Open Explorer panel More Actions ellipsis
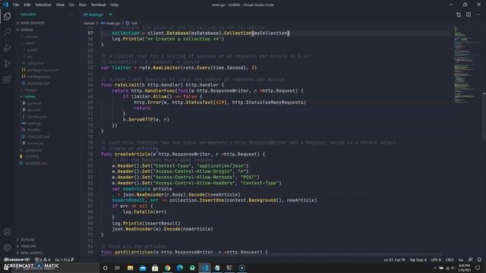The height and width of the screenshot is (273, 486). tap(71, 14)
